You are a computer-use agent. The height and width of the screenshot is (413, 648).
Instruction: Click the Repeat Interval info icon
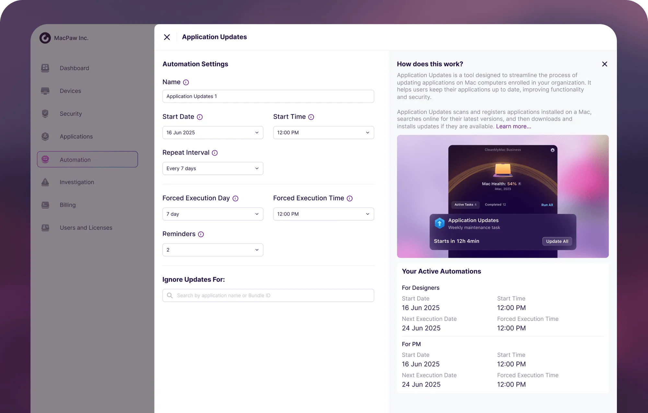point(214,153)
